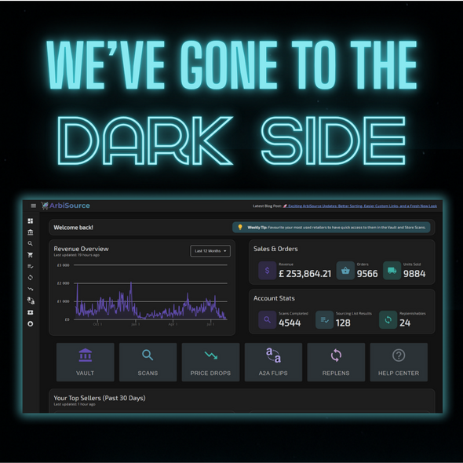Click the power icon at sidebar bottom

(31, 323)
